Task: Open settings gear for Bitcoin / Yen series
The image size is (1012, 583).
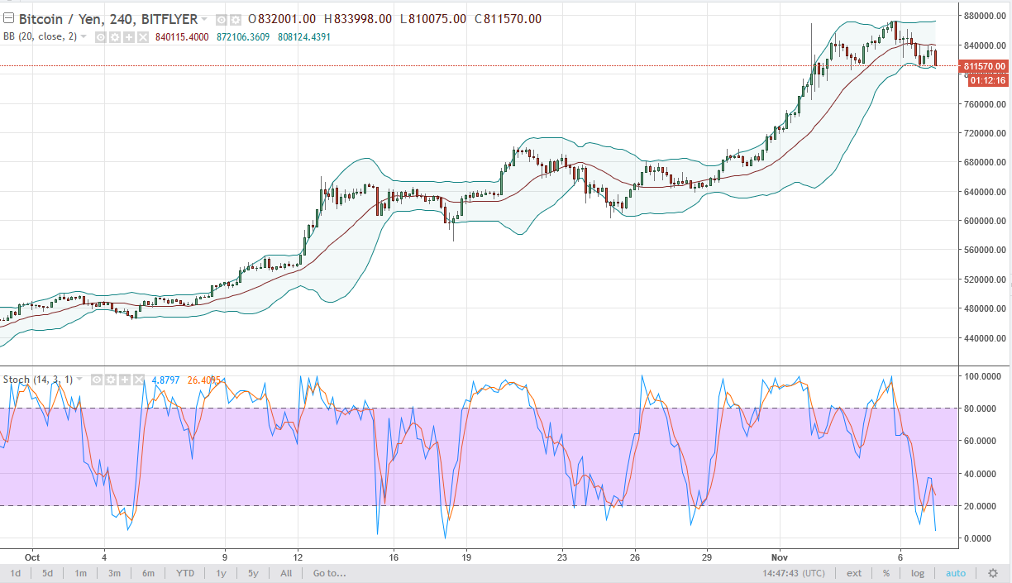Action: (x=236, y=19)
